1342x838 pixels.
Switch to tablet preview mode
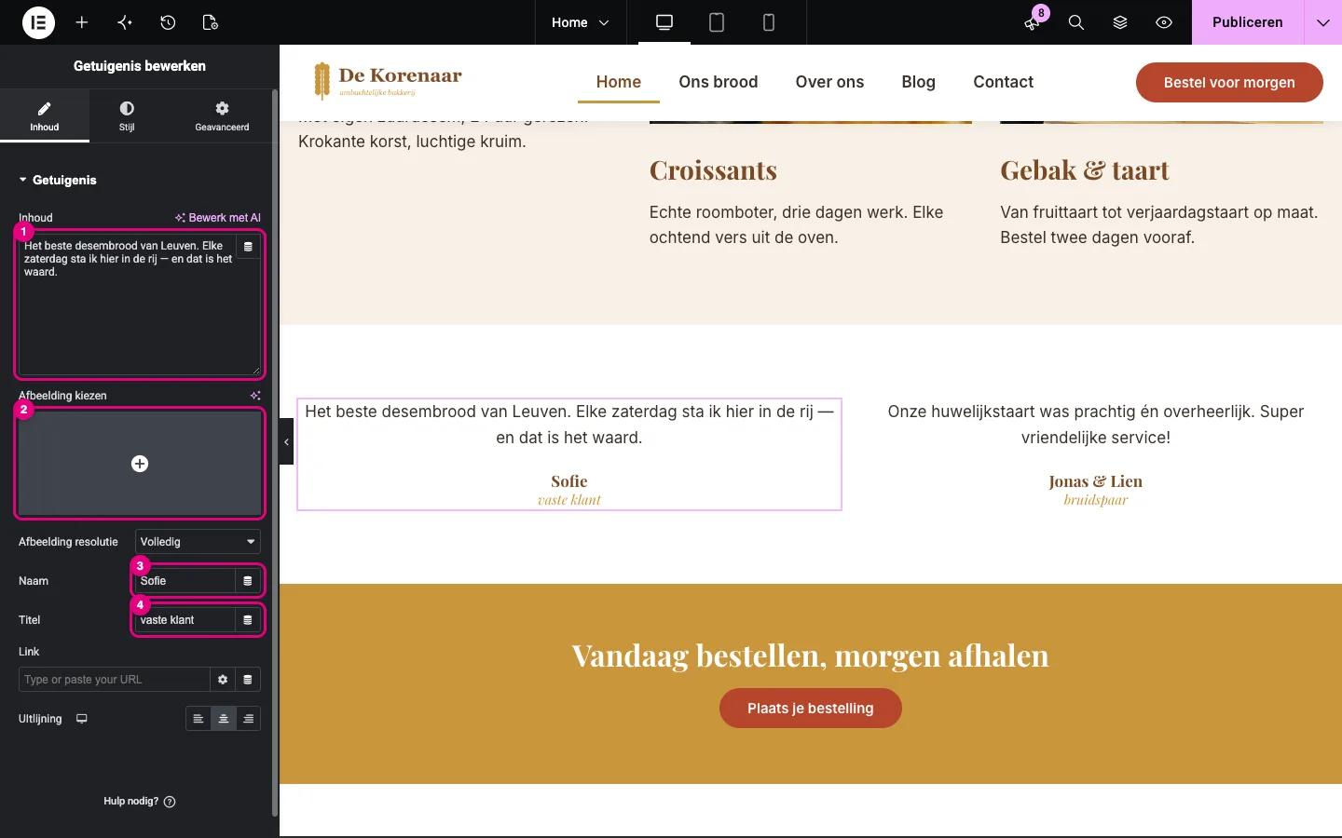(717, 22)
